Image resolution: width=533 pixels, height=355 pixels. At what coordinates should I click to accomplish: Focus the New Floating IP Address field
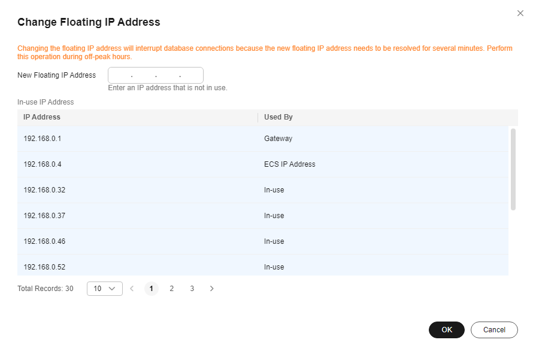(x=156, y=75)
